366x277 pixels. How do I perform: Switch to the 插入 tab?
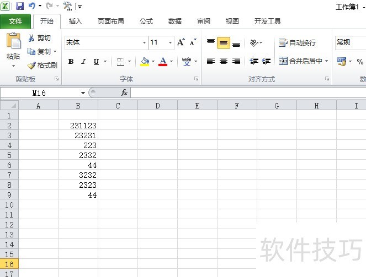pyautogui.click(x=76, y=21)
